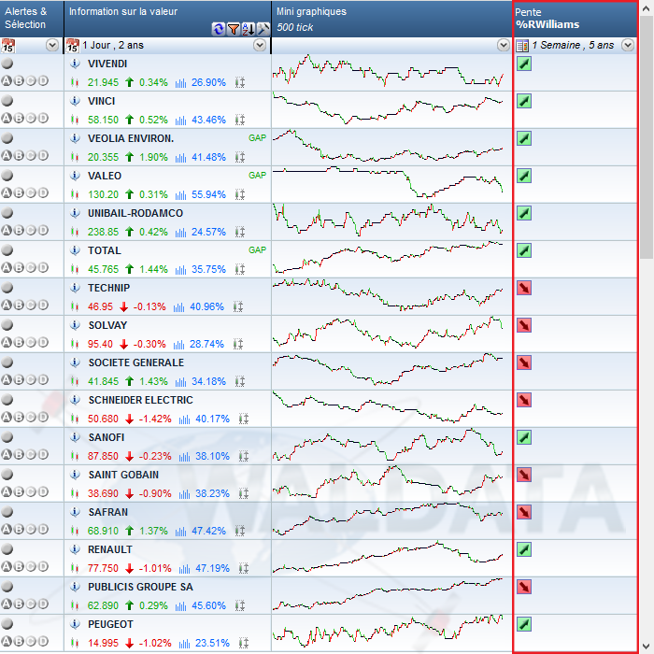
Task: Open the PUBLICIS GROUPE SA stock name
Action: coord(140,587)
